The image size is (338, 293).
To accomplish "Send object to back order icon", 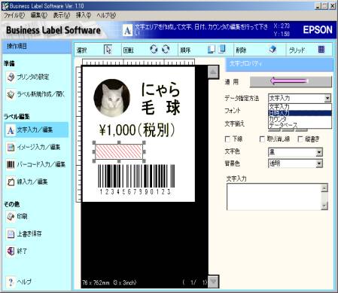I will click(222, 49).
